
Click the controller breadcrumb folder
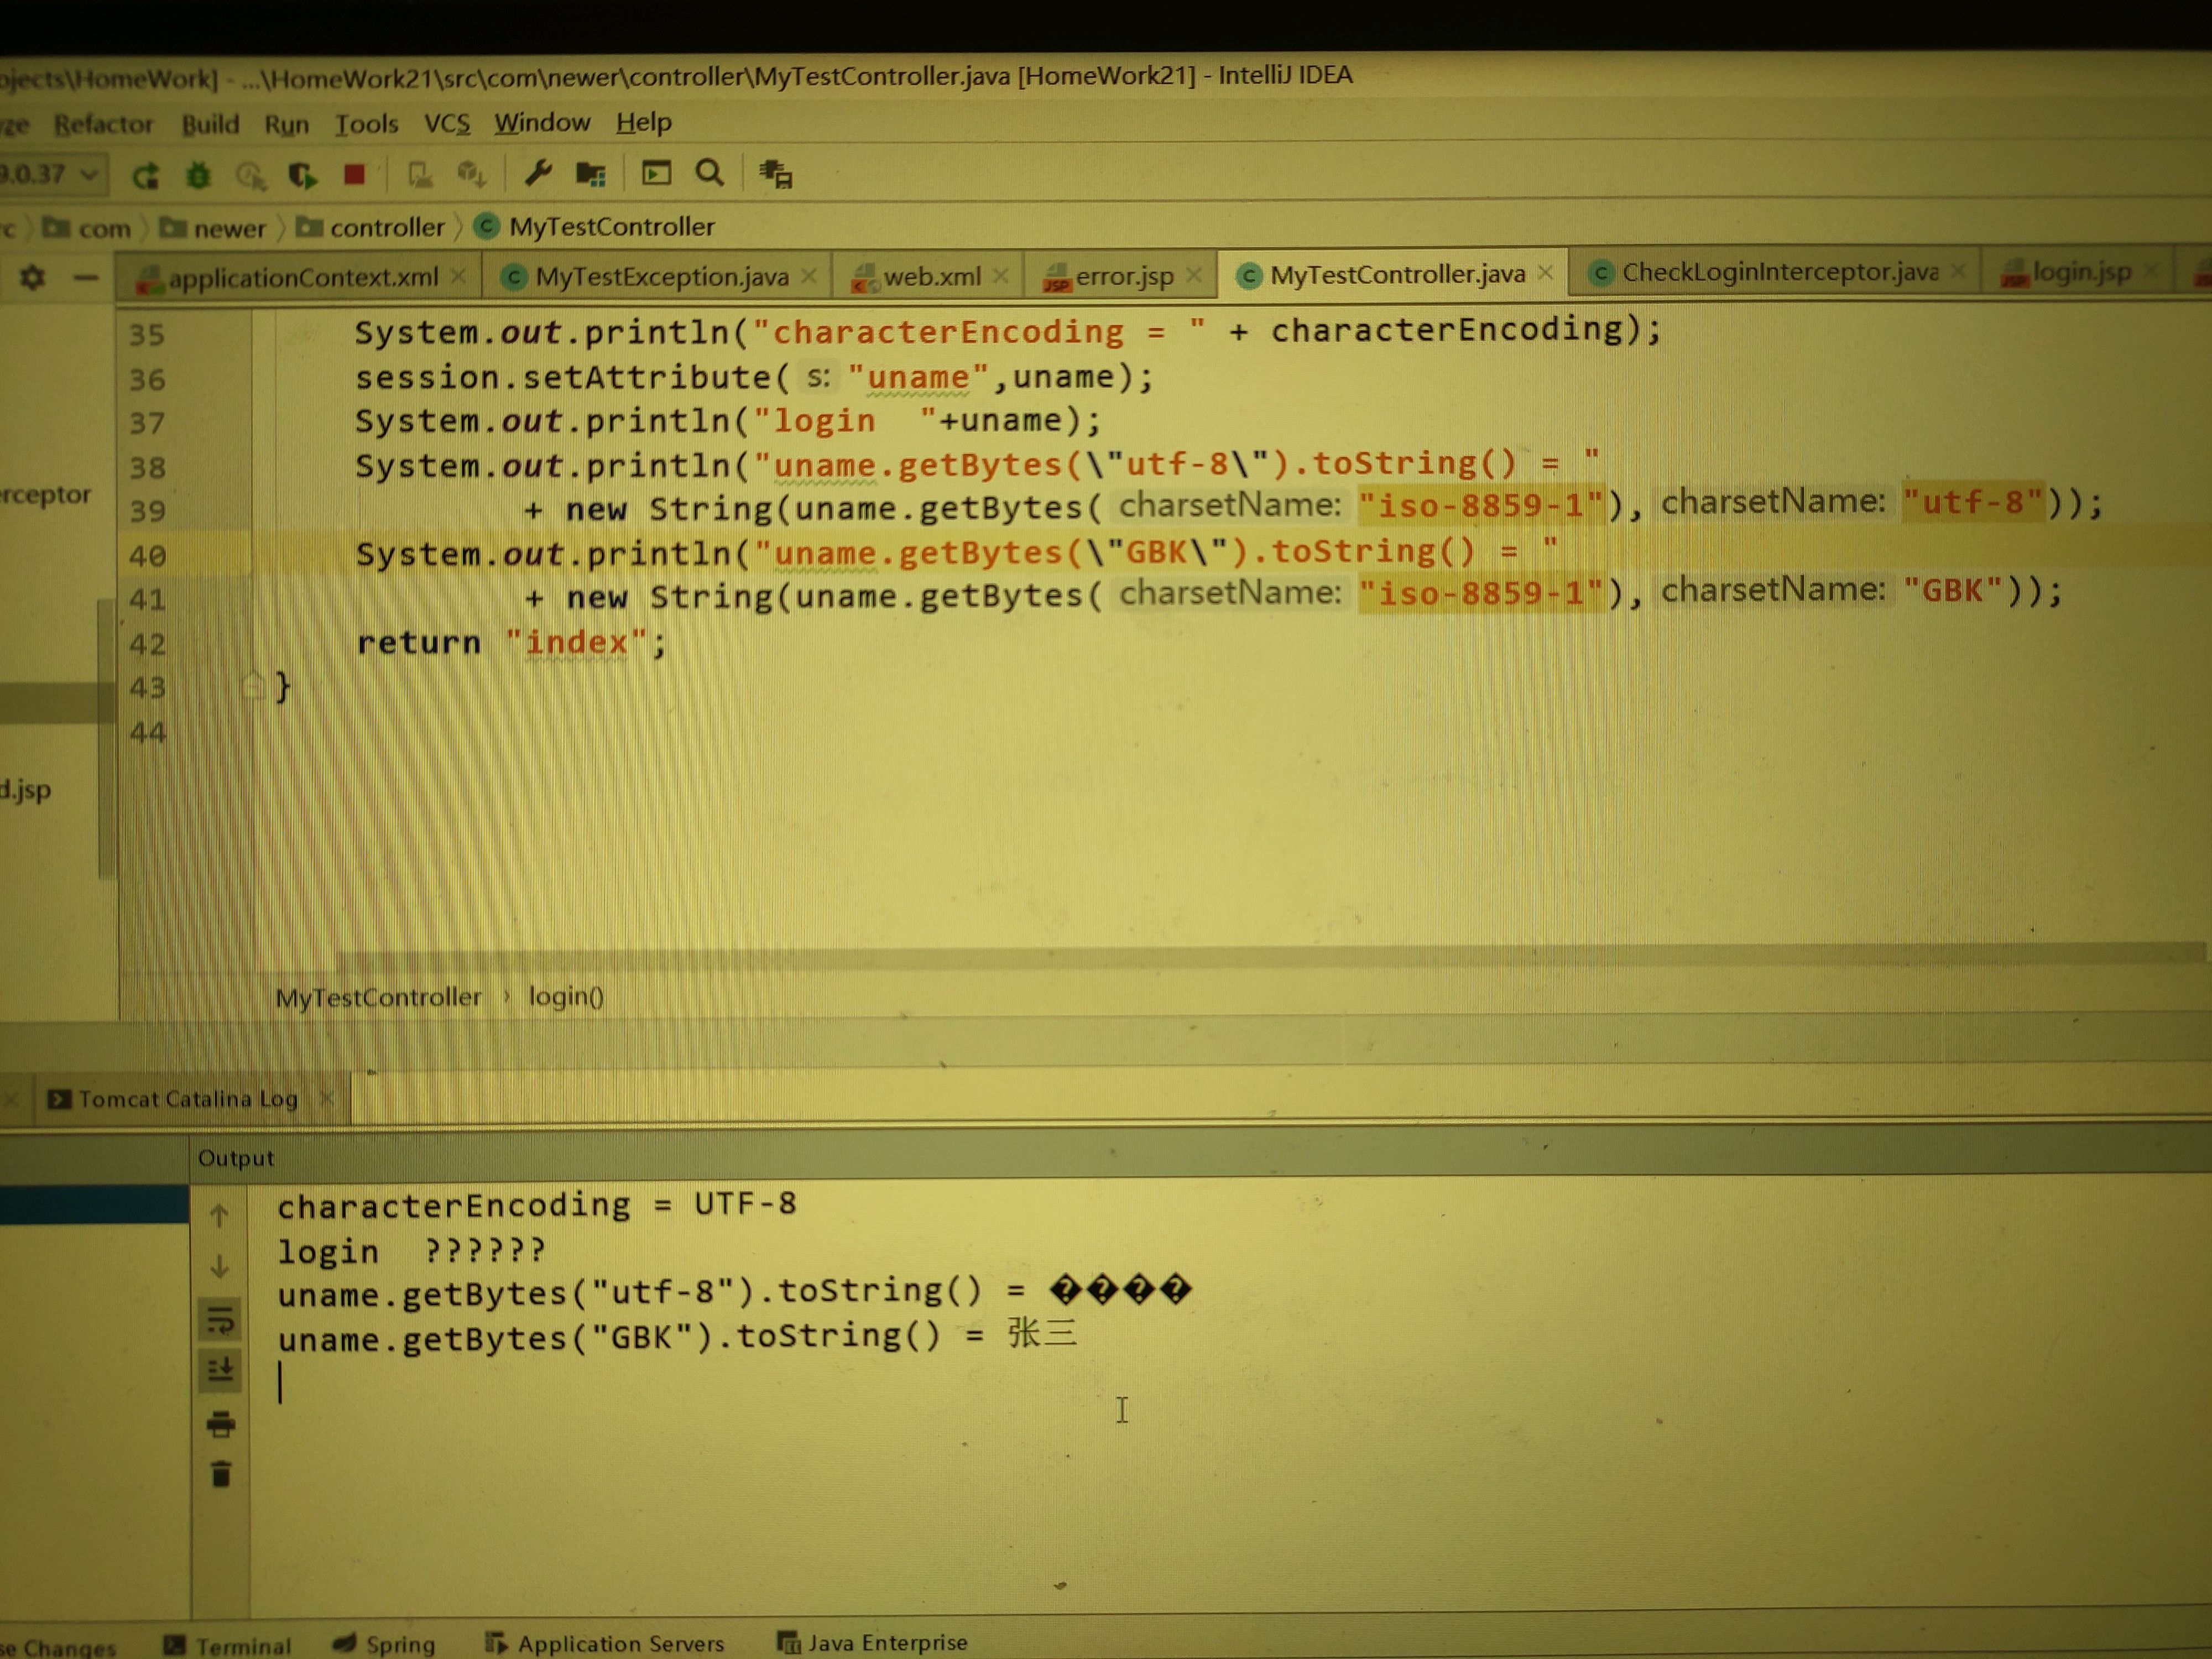(x=371, y=228)
